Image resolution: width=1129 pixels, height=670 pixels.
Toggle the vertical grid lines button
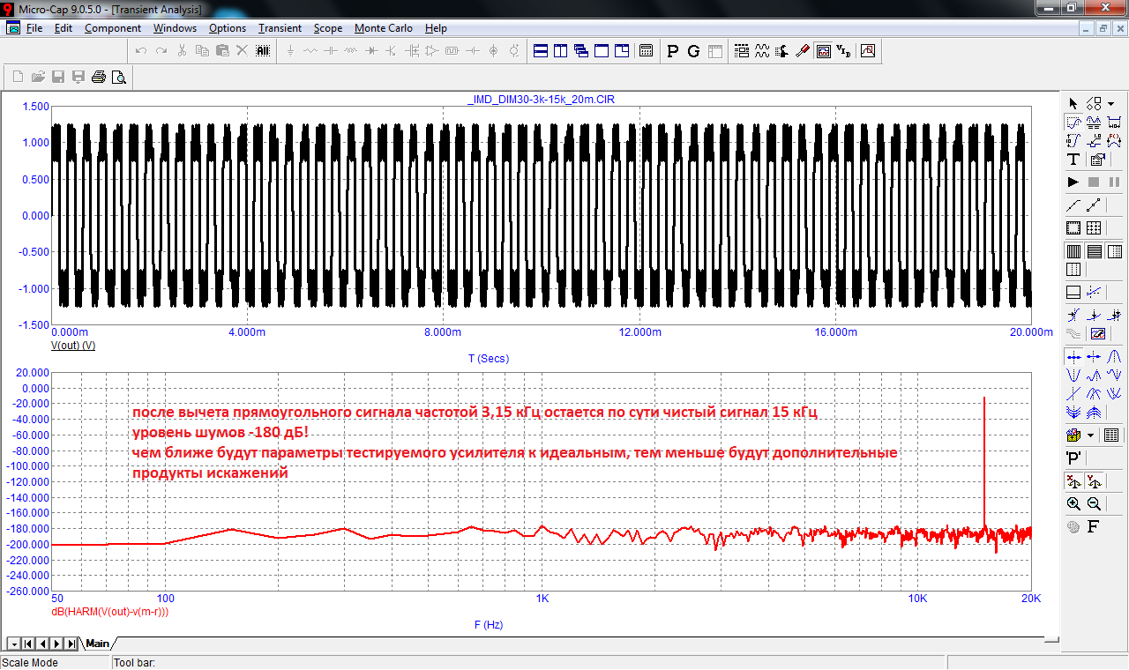1073,251
